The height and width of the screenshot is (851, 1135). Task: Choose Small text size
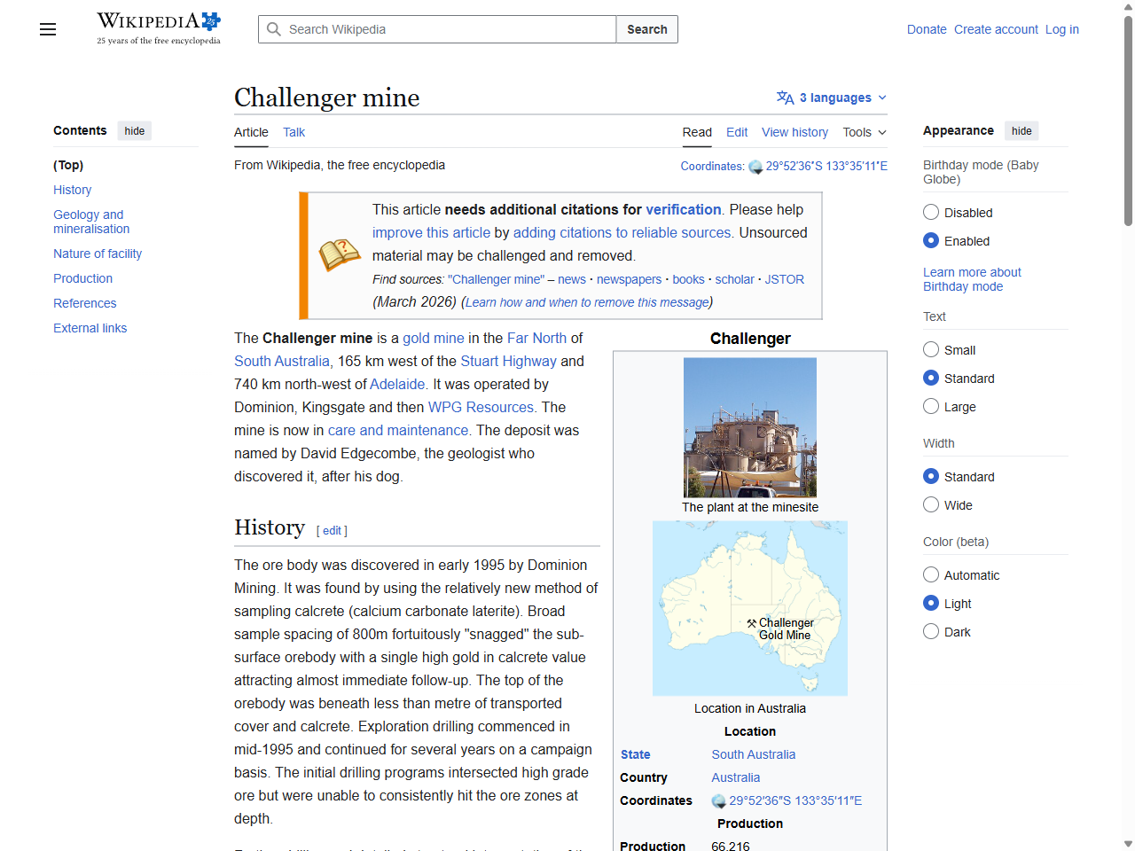931,349
